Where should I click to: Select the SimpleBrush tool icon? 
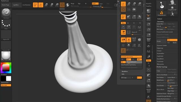click(161, 13)
